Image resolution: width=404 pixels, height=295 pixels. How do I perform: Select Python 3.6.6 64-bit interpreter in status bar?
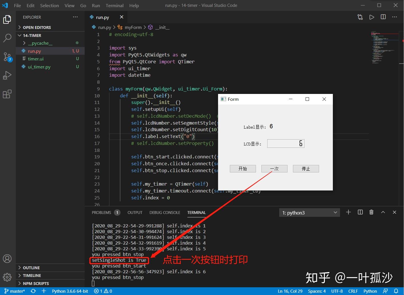(70, 291)
